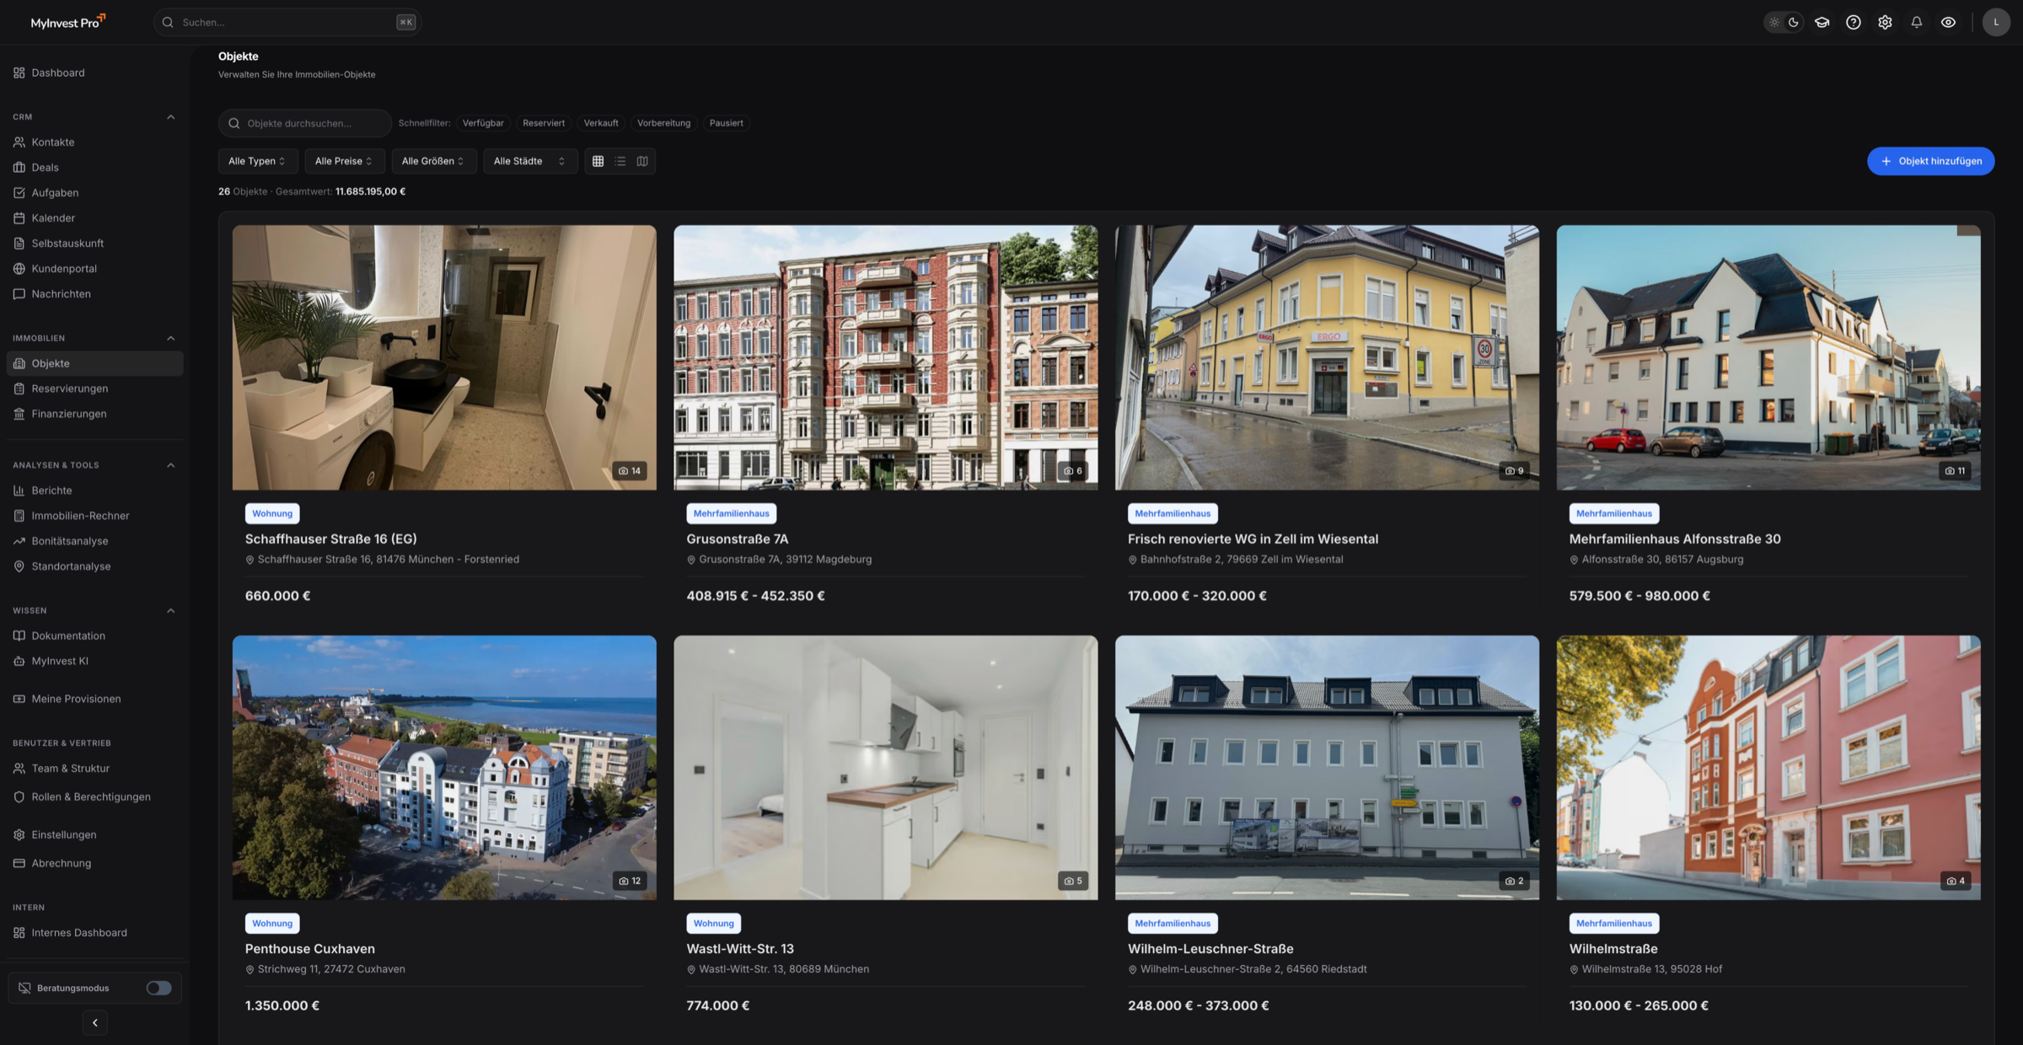
Task: Click the Objekt hinzufügen button
Action: point(1929,161)
